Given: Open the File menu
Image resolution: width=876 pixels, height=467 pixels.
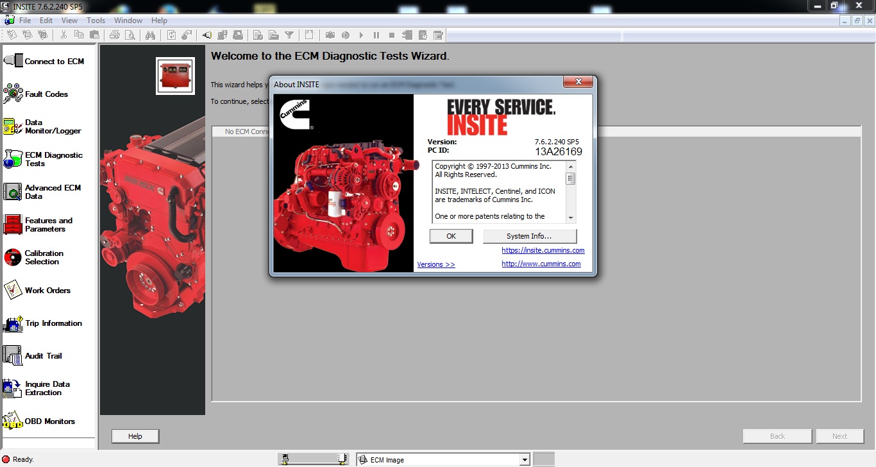Looking at the screenshot, I should point(25,21).
